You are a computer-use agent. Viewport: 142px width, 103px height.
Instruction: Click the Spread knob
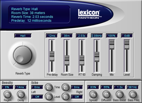pyautogui.click(x=93, y=94)
